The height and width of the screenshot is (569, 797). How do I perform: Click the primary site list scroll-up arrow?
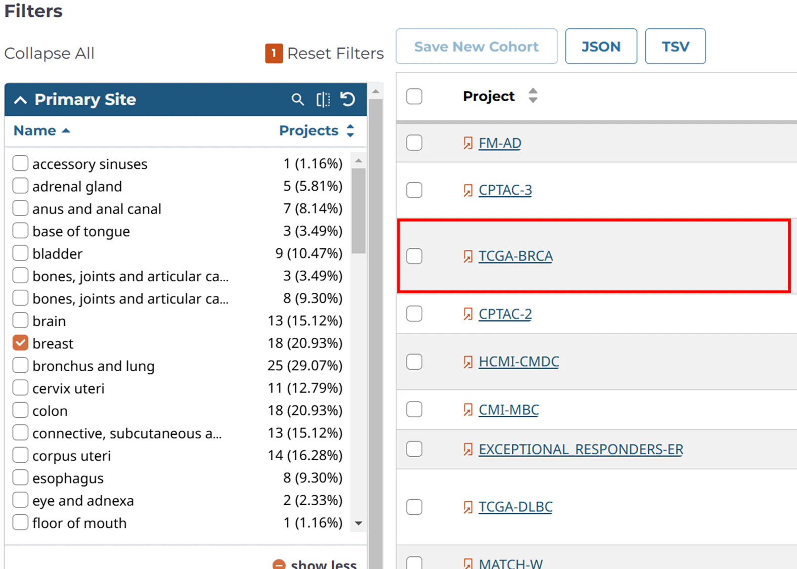pyautogui.click(x=359, y=161)
